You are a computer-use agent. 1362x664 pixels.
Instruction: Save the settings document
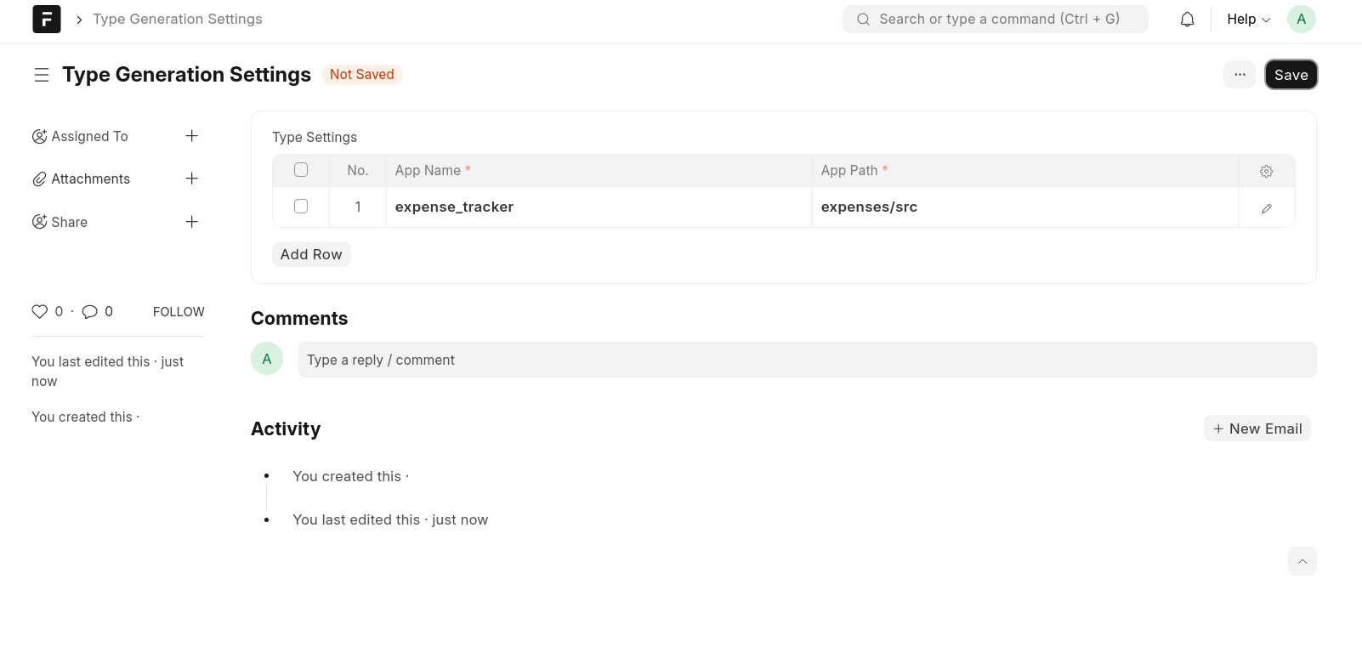click(1291, 75)
